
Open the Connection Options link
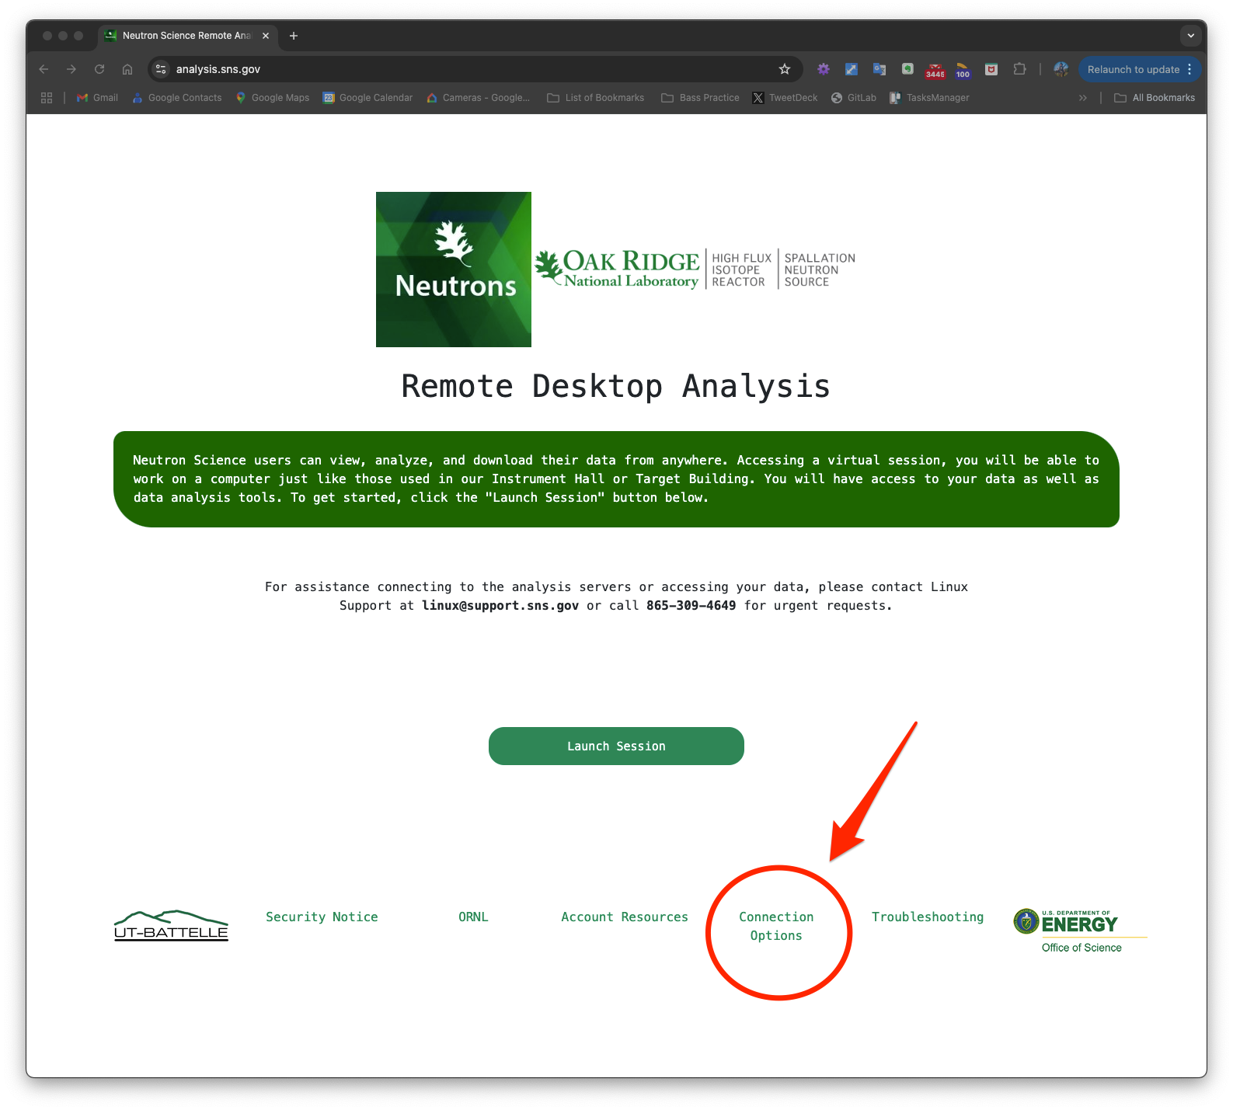coord(776,926)
